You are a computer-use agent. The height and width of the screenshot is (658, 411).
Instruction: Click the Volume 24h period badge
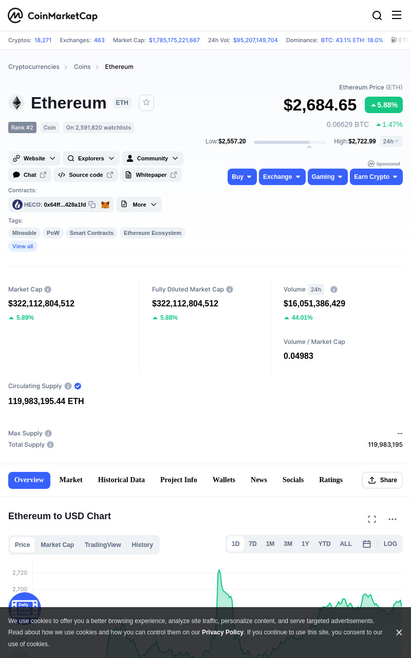[316, 289]
